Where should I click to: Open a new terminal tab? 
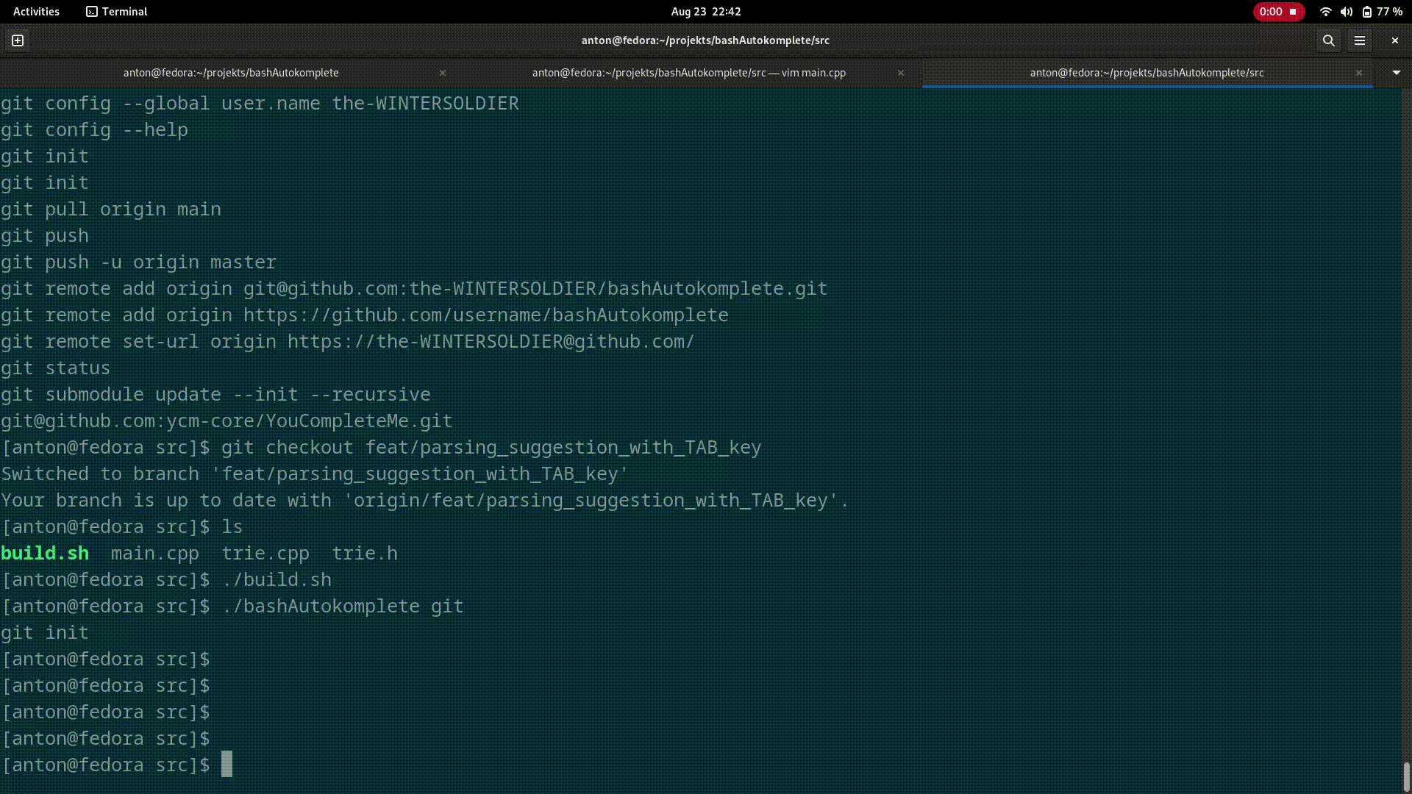point(18,40)
